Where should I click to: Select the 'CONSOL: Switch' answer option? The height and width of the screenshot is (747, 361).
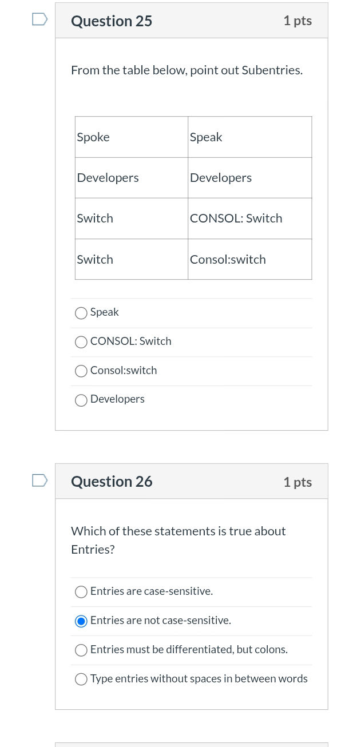coord(81,342)
